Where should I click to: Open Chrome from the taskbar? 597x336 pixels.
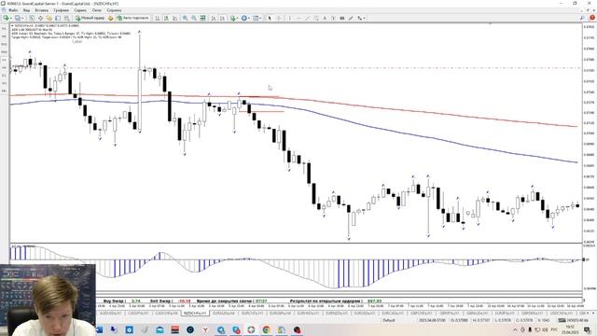click(x=266, y=329)
